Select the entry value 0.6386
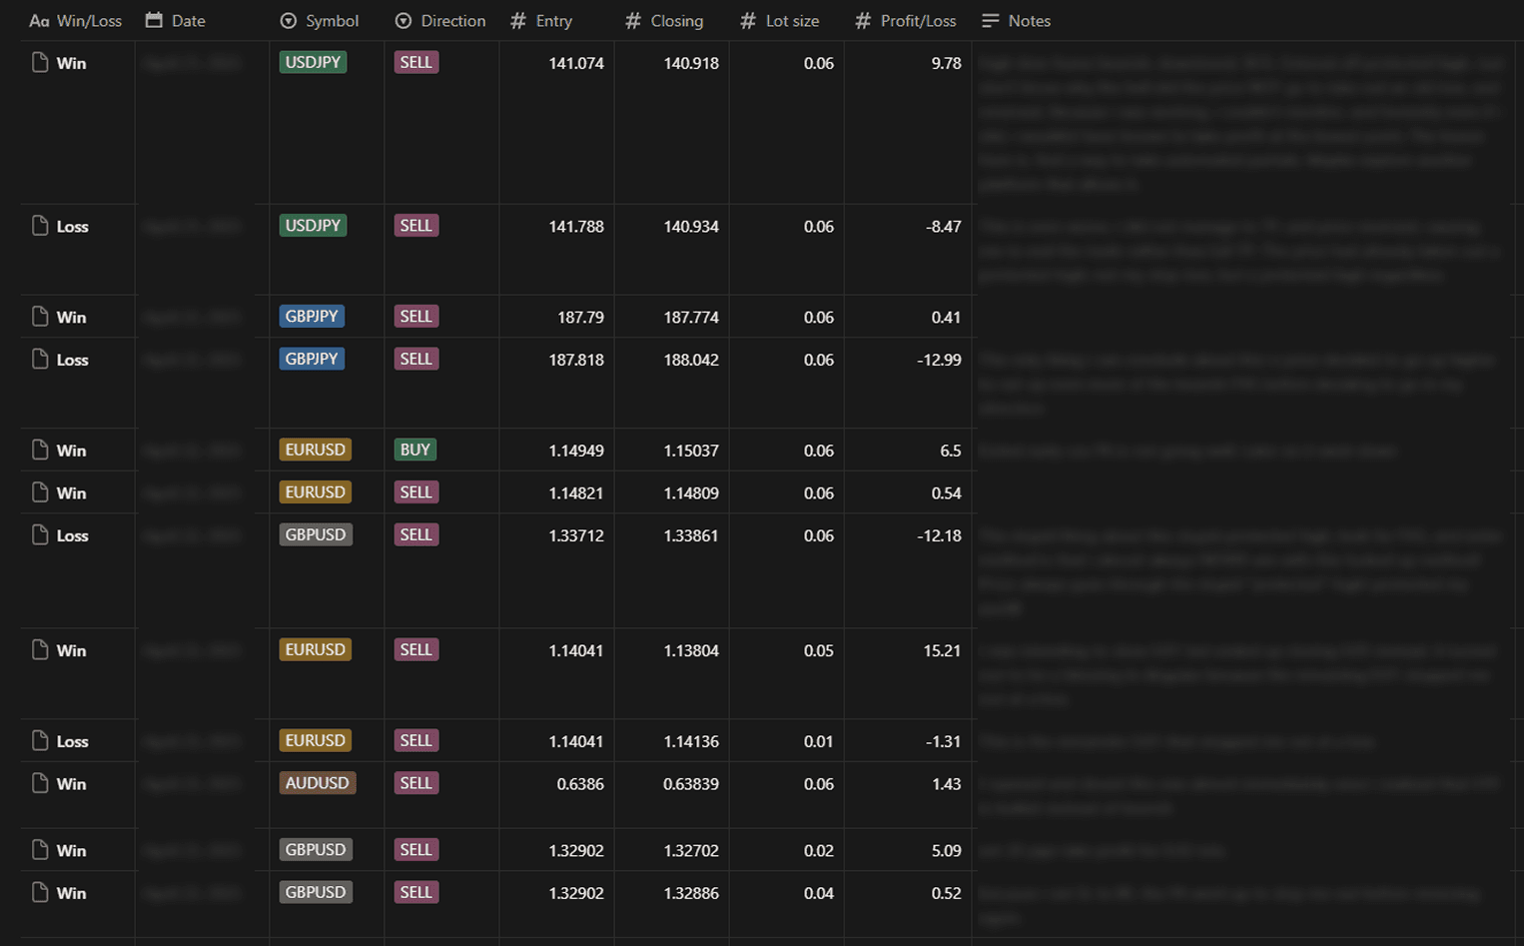The height and width of the screenshot is (946, 1524). pos(580,784)
